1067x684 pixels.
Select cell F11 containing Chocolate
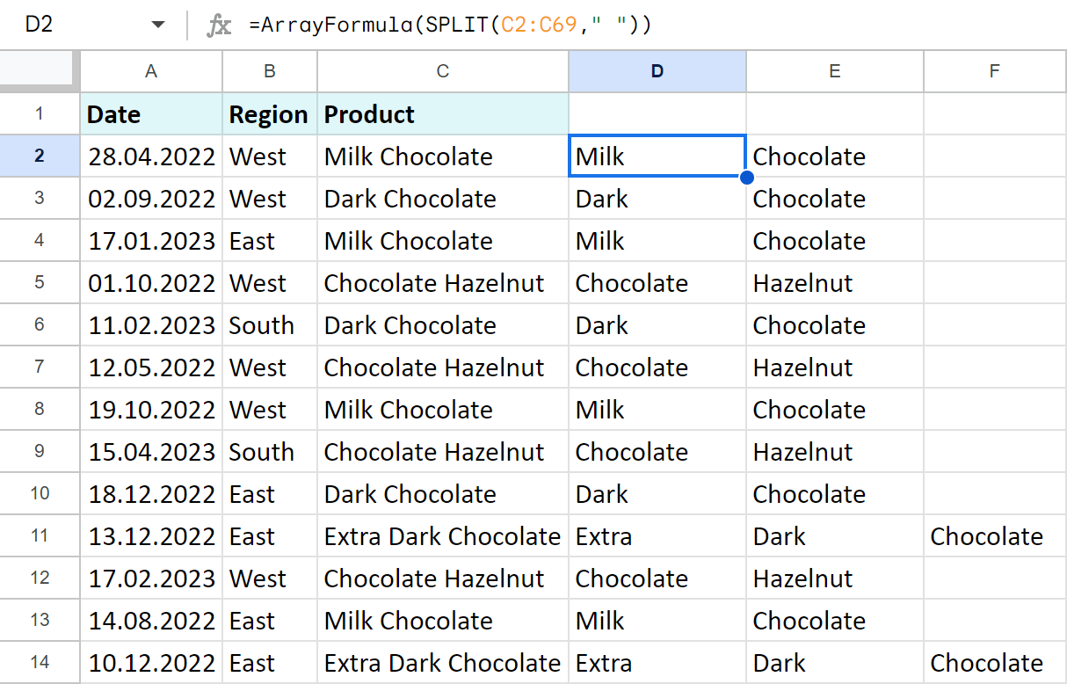[x=994, y=535]
